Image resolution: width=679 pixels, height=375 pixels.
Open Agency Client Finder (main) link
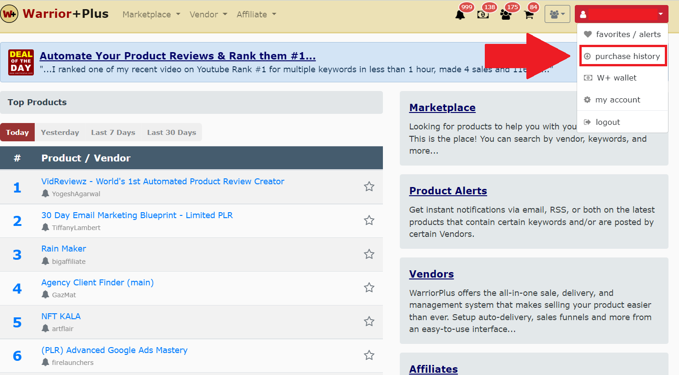pyautogui.click(x=97, y=283)
